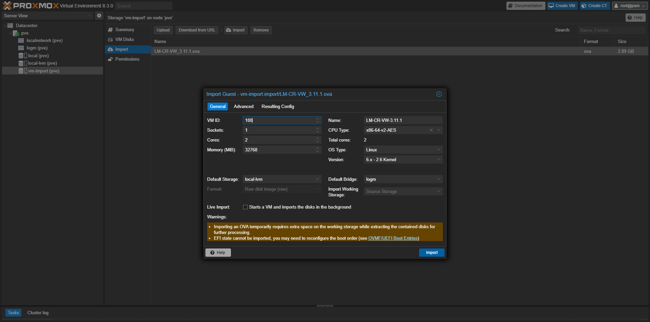The image size is (650, 322).
Task: Click the gear icon beside Server View
Action: 99,16
